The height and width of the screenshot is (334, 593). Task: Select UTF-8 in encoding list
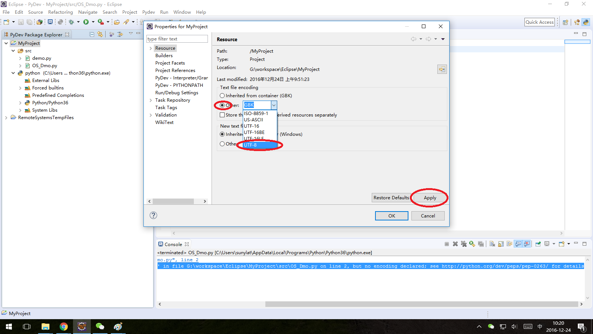[x=260, y=145]
